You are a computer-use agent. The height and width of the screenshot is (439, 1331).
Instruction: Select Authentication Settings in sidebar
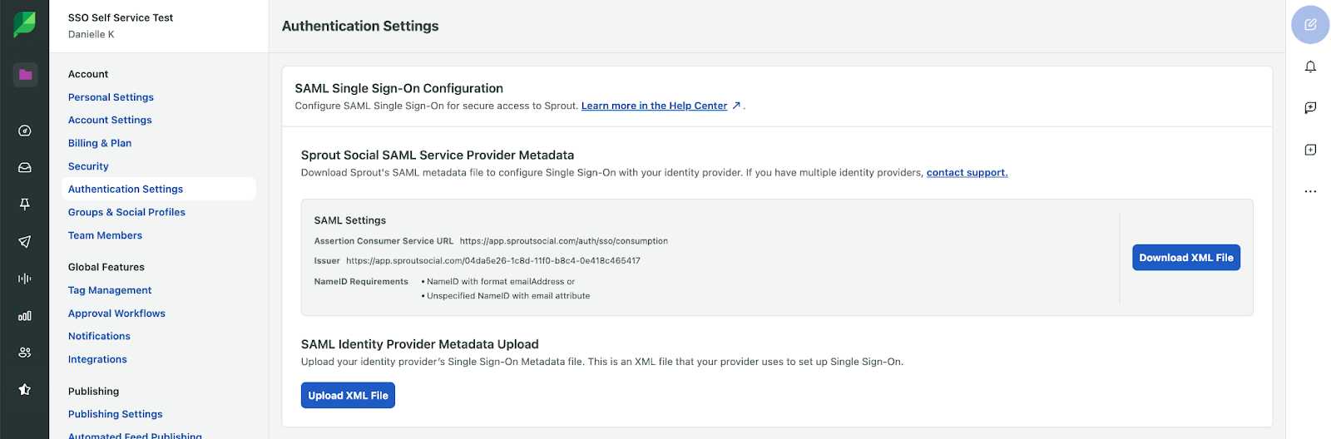coord(160,189)
